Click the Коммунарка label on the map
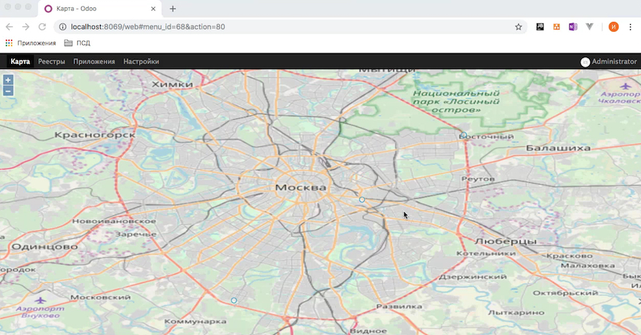 click(196, 322)
